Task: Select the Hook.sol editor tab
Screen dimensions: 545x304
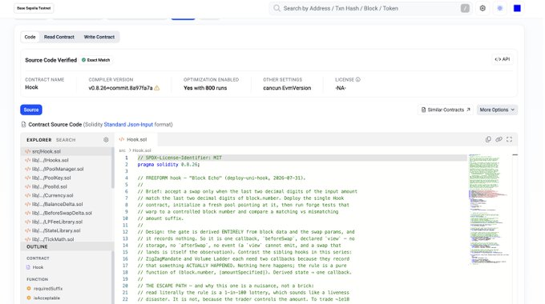Action: click(x=136, y=139)
